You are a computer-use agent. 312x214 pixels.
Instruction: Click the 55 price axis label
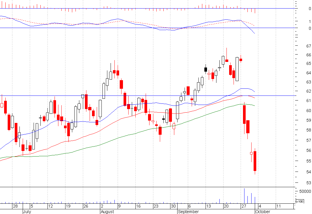[309, 161]
